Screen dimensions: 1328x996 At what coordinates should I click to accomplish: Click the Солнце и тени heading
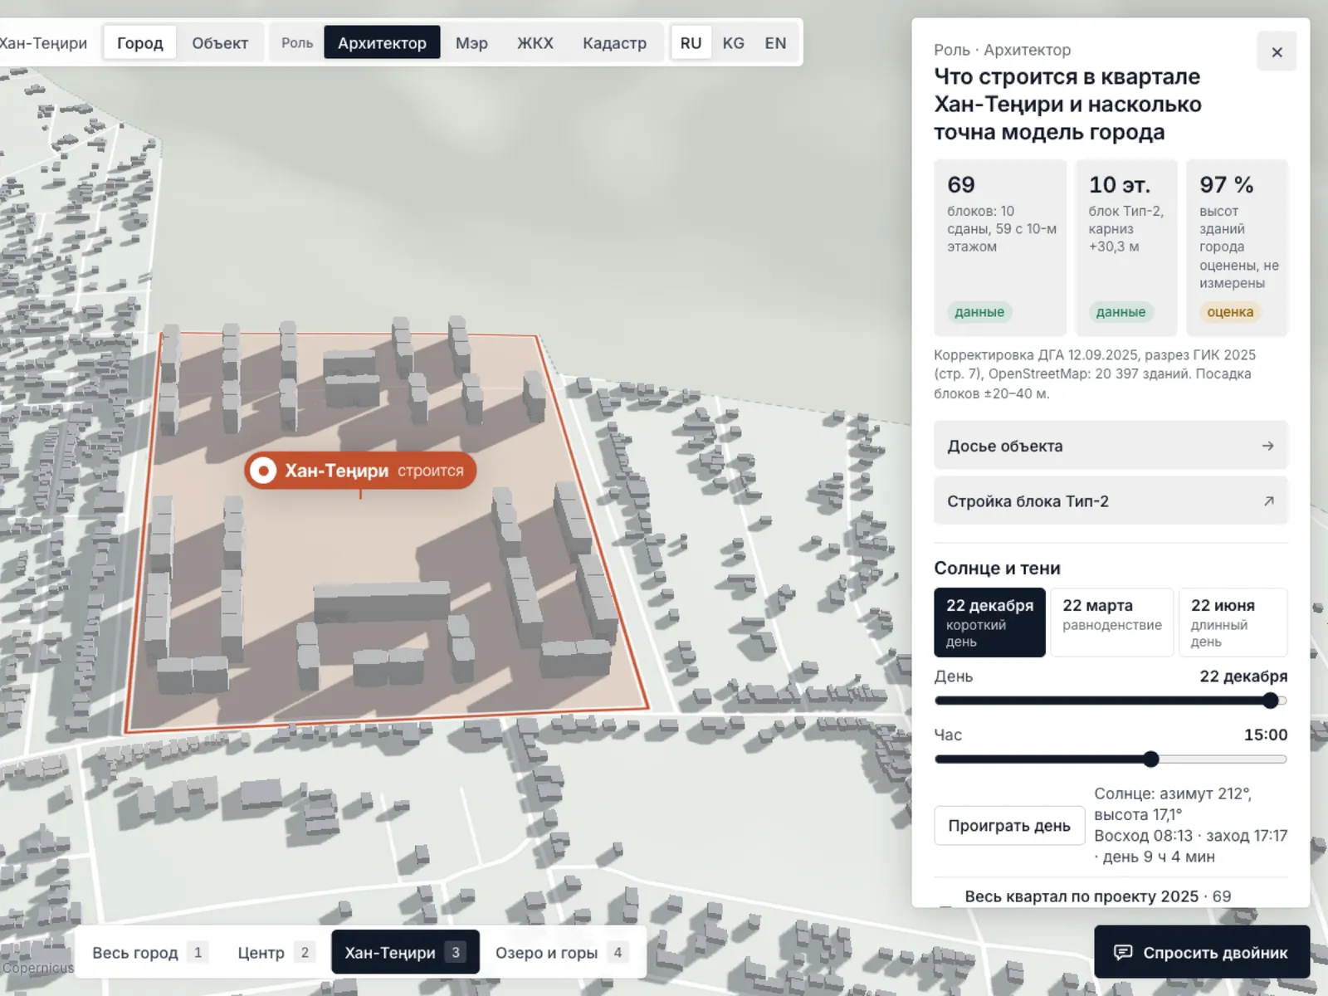click(x=997, y=568)
